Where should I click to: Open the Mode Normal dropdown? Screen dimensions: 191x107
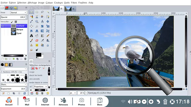click(x=19, y=13)
